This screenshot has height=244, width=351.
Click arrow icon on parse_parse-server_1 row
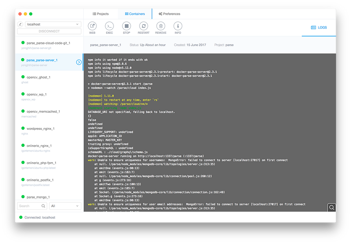(79, 62)
